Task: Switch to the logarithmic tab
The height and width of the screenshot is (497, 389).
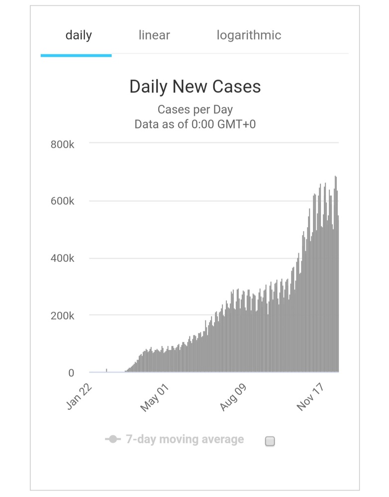Action: [249, 35]
